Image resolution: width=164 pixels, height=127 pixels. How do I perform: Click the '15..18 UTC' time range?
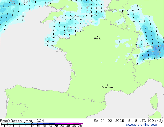(x=136, y=121)
